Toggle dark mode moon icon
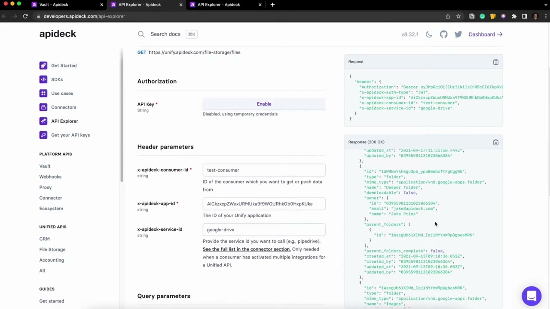This screenshot has height=309, width=550. [x=429, y=34]
